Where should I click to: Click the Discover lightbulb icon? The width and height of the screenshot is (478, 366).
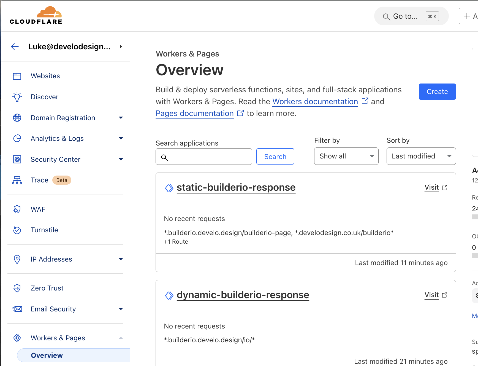point(17,97)
